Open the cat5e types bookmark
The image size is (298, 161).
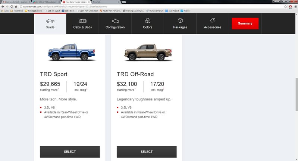68,11
